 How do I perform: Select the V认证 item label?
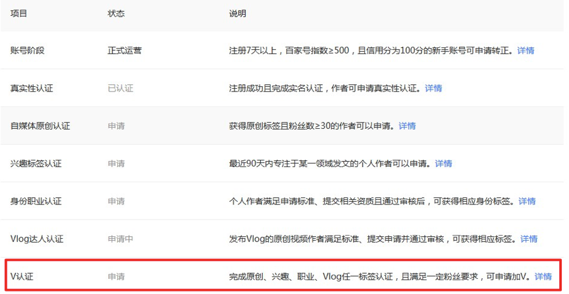[x=22, y=277]
